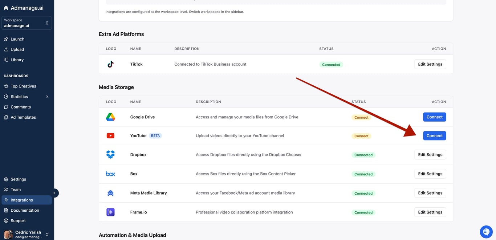
Task: Click the Dropbox logo icon
Action: point(110,155)
